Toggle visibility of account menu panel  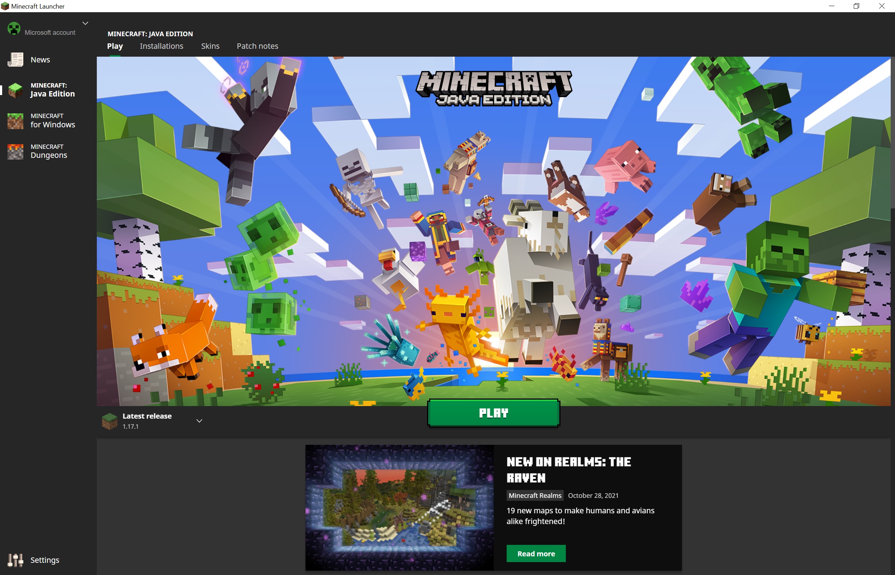coord(85,24)
